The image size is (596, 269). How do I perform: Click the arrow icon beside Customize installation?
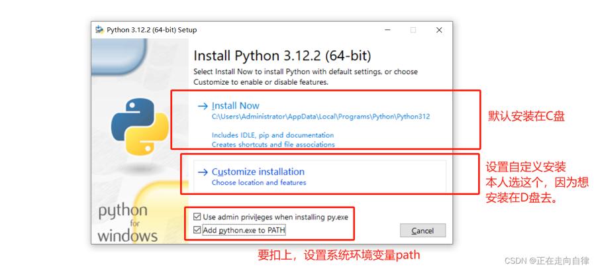[203, 172]
